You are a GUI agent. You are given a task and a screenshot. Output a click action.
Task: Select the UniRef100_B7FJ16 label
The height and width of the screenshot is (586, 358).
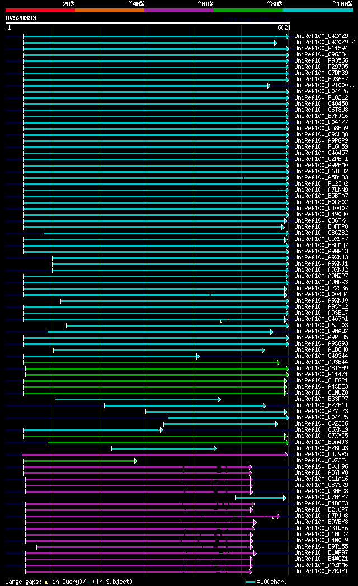coord(321,116)
